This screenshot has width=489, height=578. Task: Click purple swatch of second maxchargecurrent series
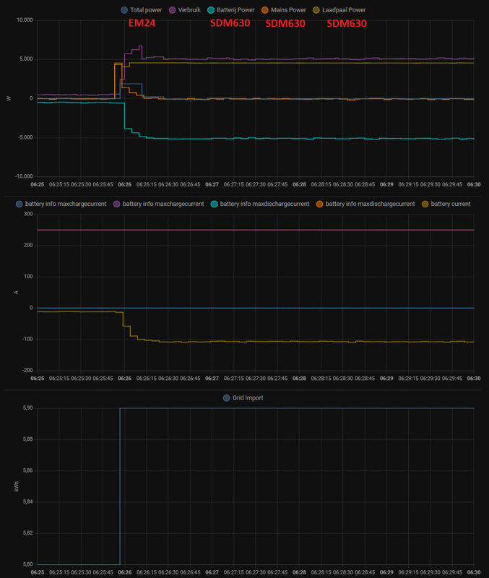click(x=116, y=204)
